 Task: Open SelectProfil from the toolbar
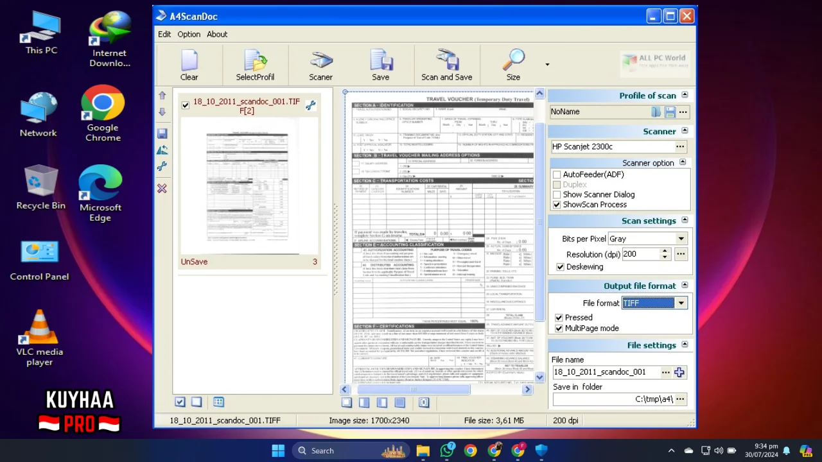tap(255, 65)
